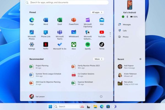The width and height of the screenshot is (165, 110).
Task: Open Edge from the taskbar
Action: pos(102,107)
